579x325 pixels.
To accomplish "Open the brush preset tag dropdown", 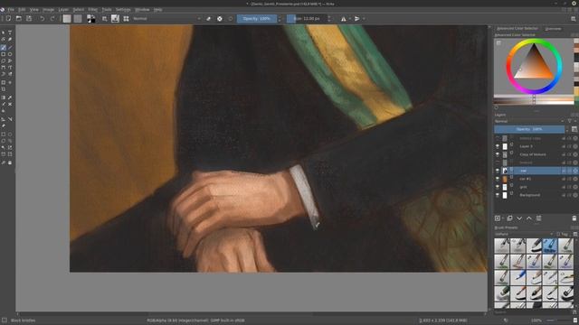I will pyautogui.click(x=524, y=234).
